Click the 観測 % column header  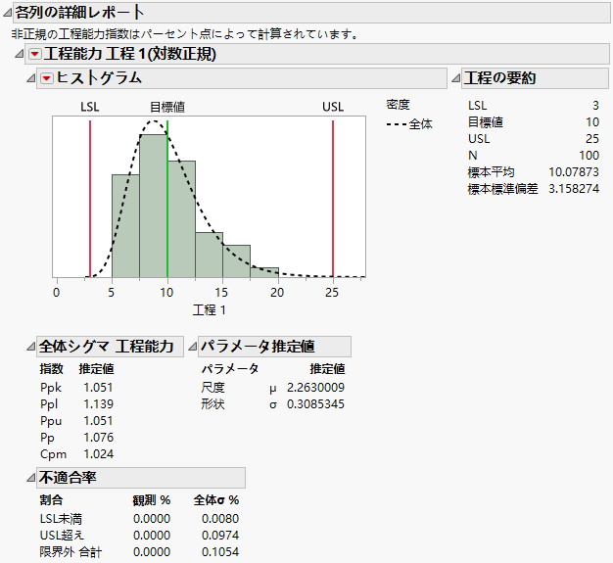(x=152, y=500)
